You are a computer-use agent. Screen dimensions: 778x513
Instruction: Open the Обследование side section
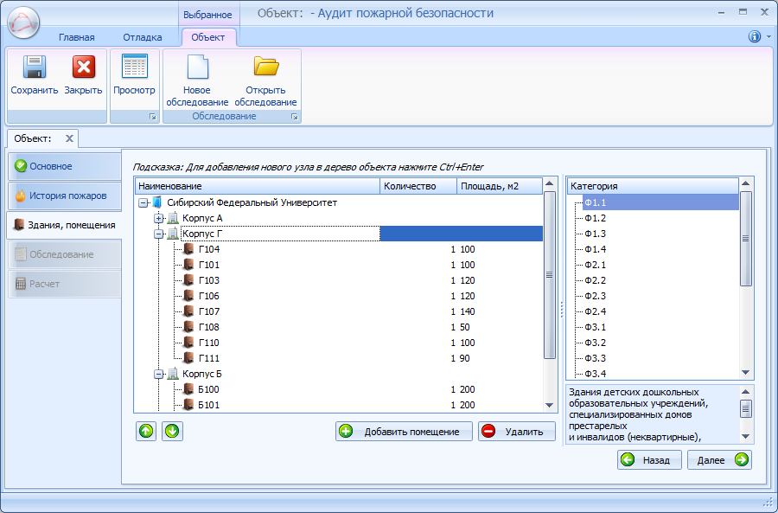tap(65, 254)
